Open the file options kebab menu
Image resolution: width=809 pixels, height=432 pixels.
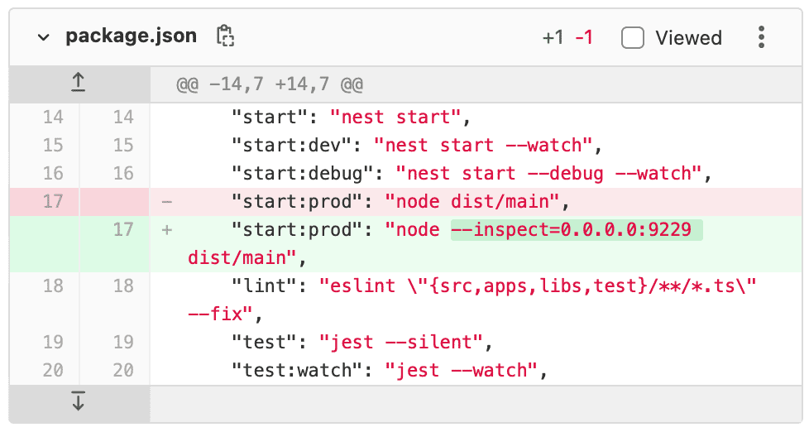tap(761, 37)
